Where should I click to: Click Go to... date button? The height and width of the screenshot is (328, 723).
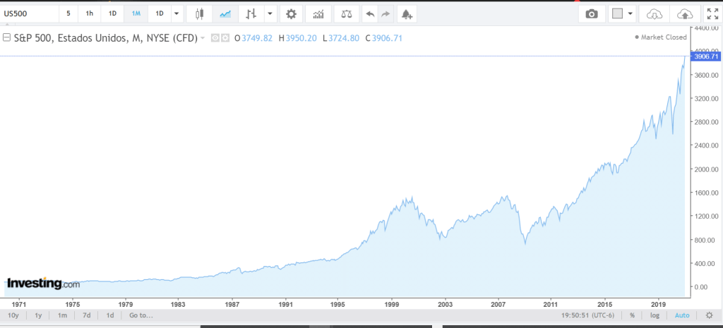point(141,315)
